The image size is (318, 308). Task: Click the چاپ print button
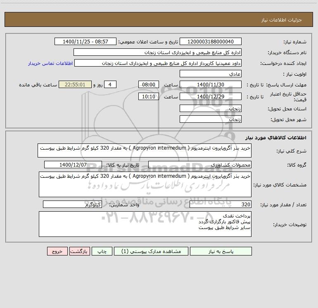pos(102,251)
